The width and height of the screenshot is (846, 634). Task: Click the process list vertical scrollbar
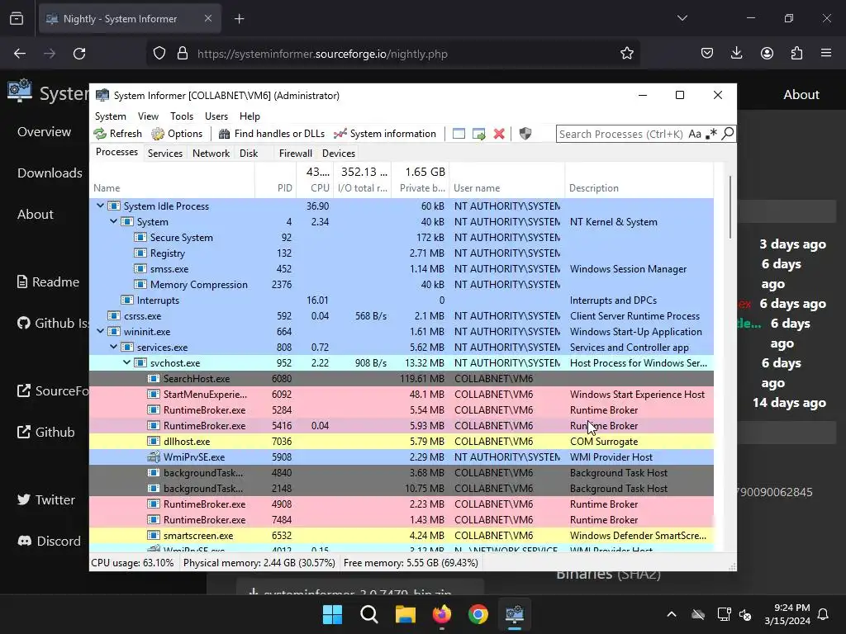click(x=730, y=207)
